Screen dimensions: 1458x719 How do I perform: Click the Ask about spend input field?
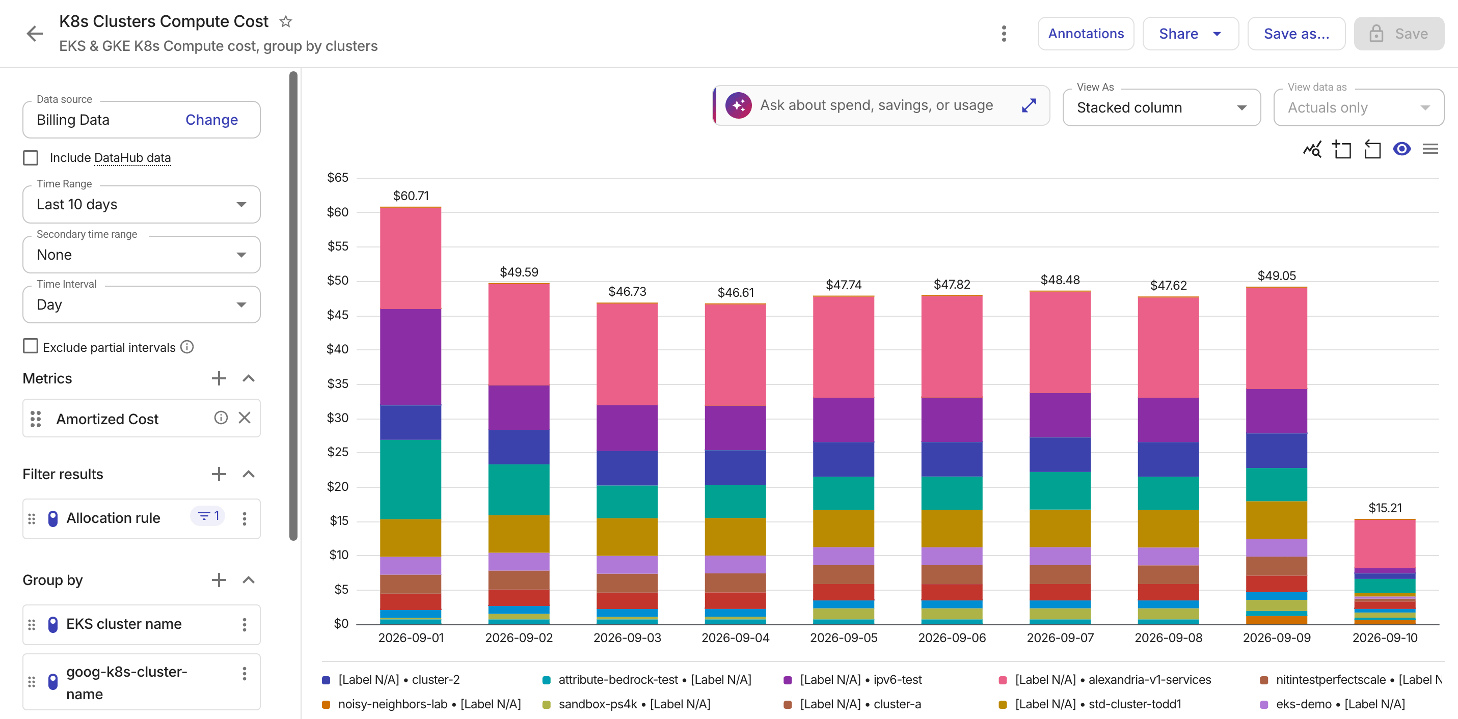coord(876,105)
